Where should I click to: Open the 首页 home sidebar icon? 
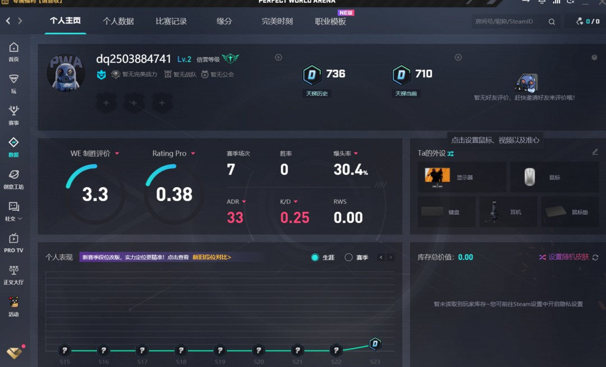[13, 51]
